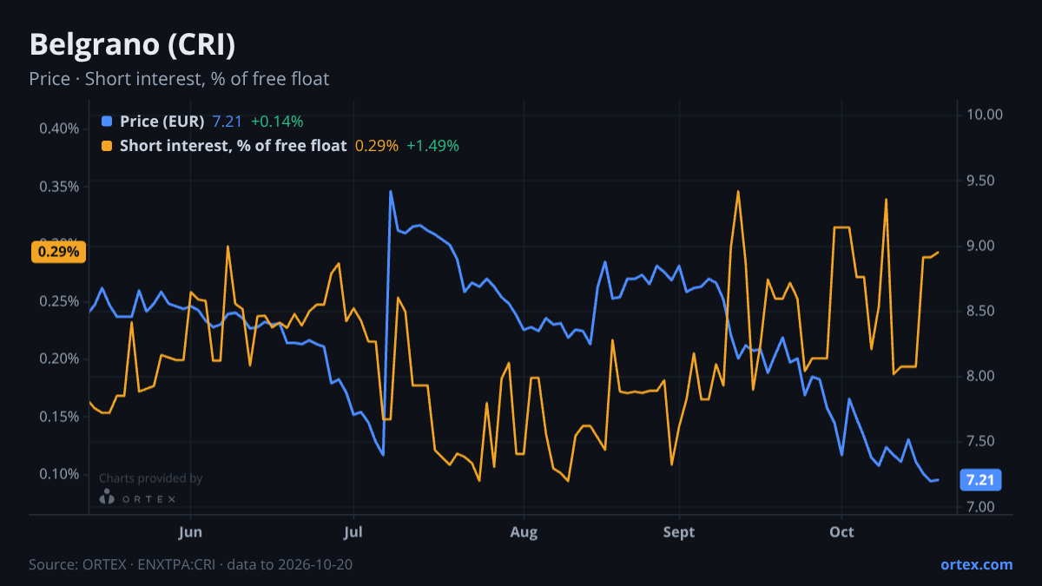Screen dimensions: 1042x586
Task: Click the 0.20% left axis label
Action: click(x=59, y=359)
